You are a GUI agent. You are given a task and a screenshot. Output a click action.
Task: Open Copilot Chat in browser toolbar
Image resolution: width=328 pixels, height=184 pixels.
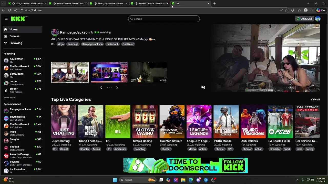(x=321, y=10)
